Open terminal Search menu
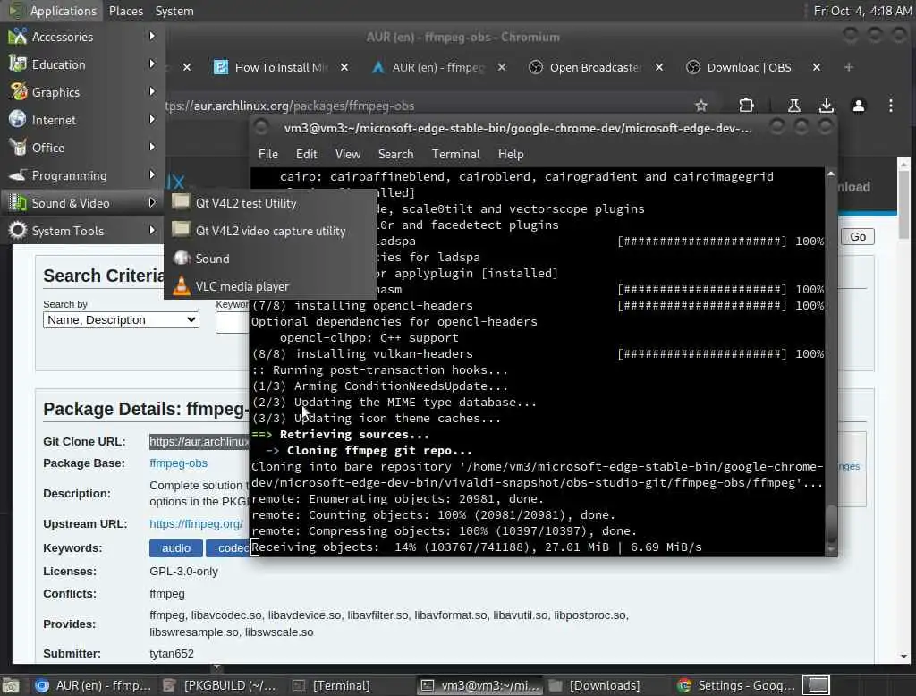Image resolution: width=916 pixels, height=696 pixels. pos(395,154)
